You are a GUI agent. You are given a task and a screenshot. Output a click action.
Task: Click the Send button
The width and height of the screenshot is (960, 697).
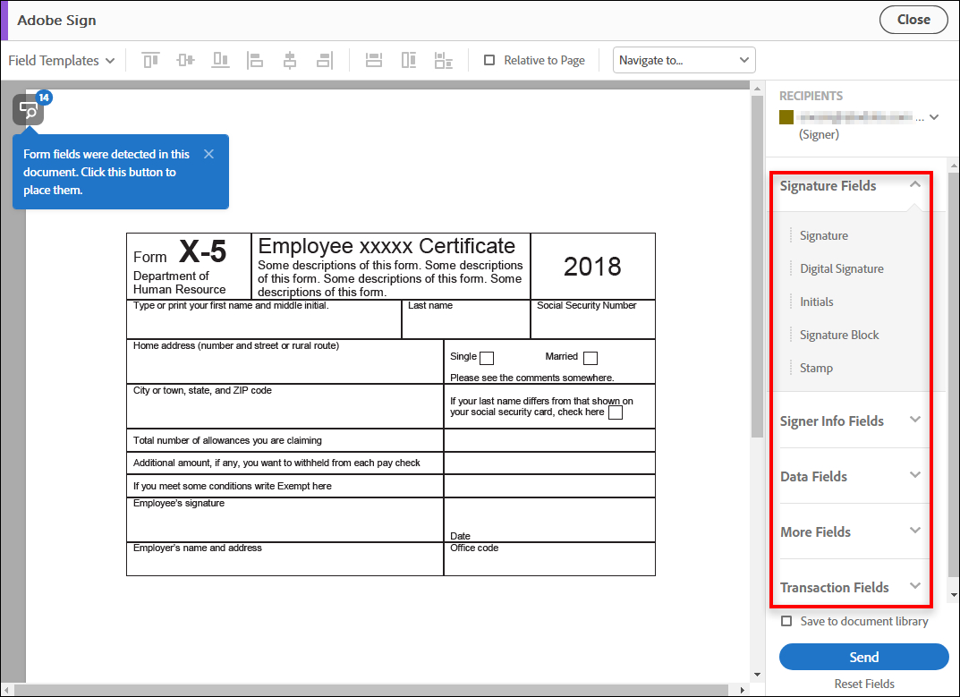(863, 657)
